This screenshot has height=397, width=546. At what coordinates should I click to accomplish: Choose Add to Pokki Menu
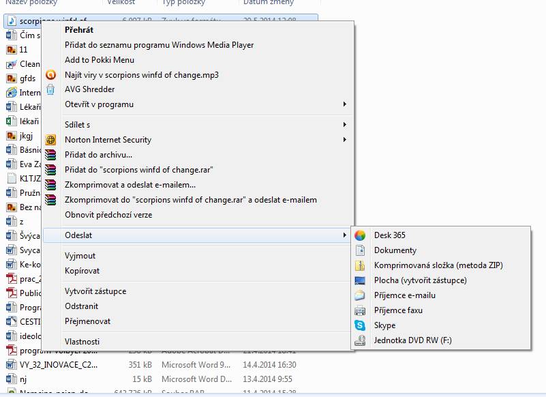tap(100, 60)
